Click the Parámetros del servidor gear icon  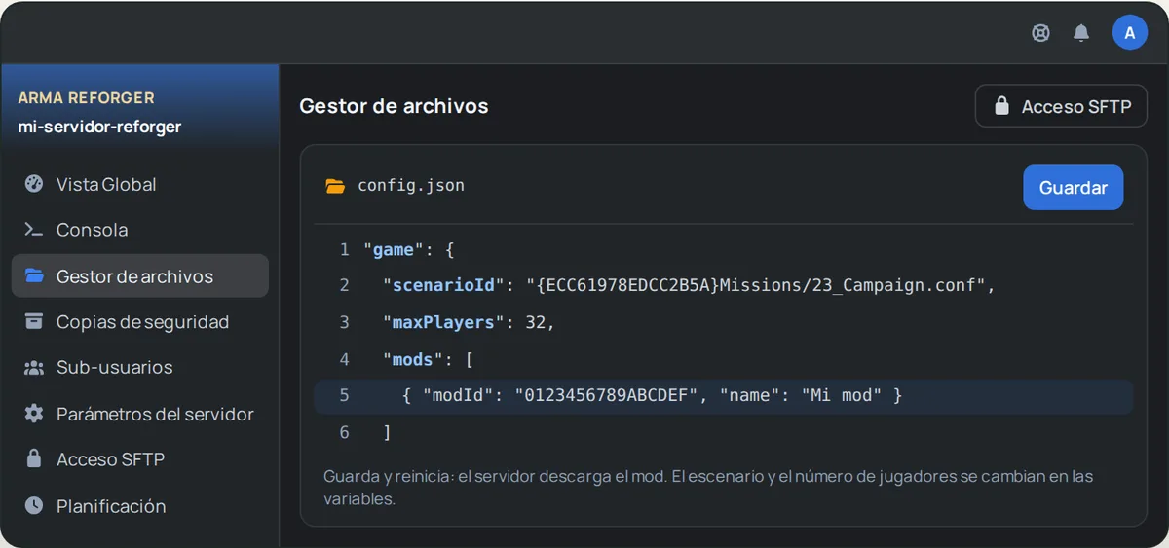34,414
